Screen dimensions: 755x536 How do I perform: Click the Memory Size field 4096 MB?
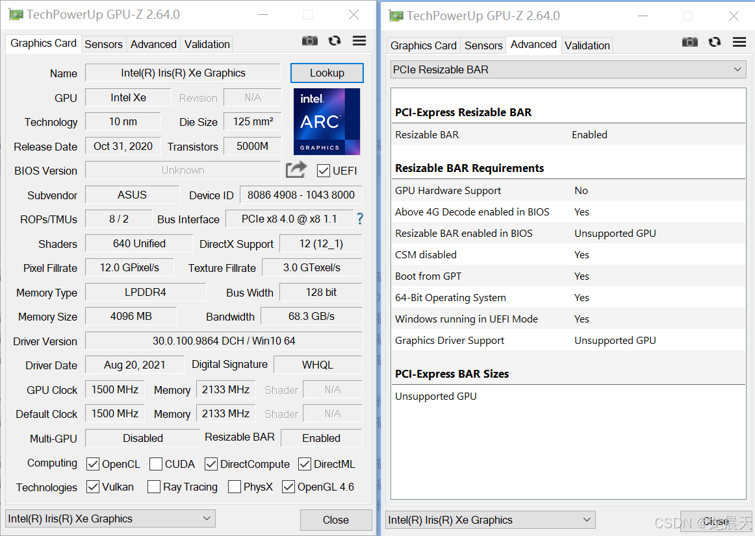tap(131, 316)
